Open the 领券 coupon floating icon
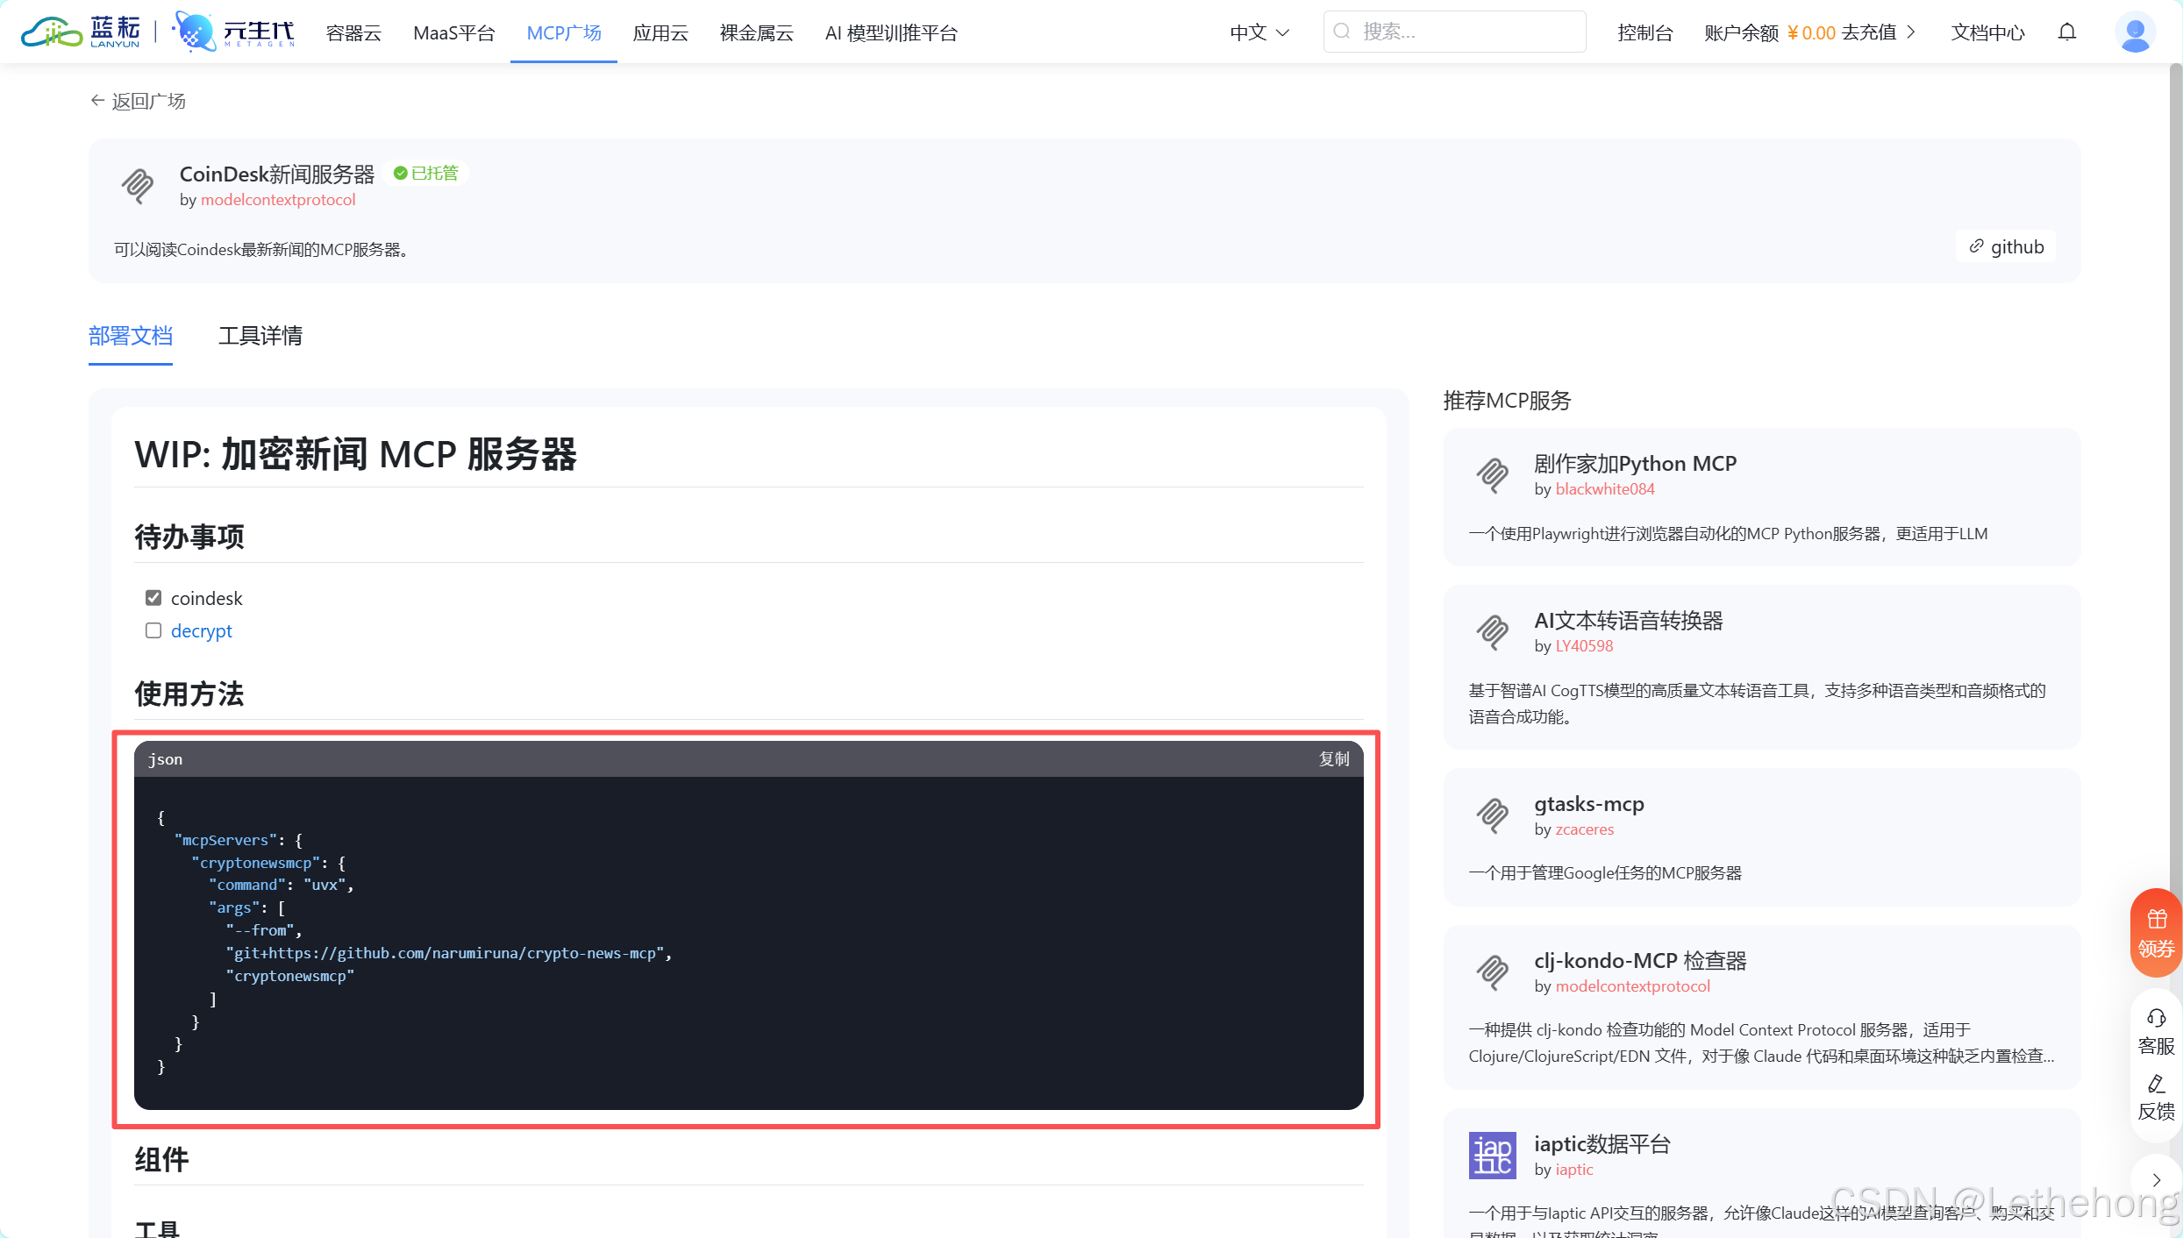This screenshot has height=1238, width=2183. (2156, 932)
